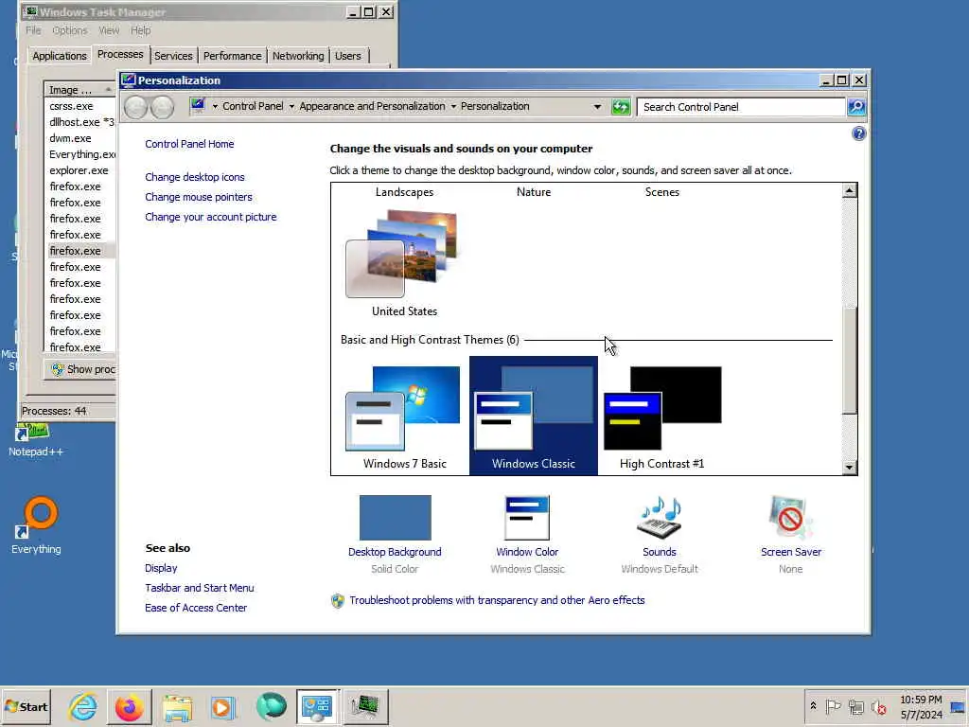Open the View menu in Task Manager
Image resolution: width=969 pixels, height=727 pixels.
(x=109, y=30)
